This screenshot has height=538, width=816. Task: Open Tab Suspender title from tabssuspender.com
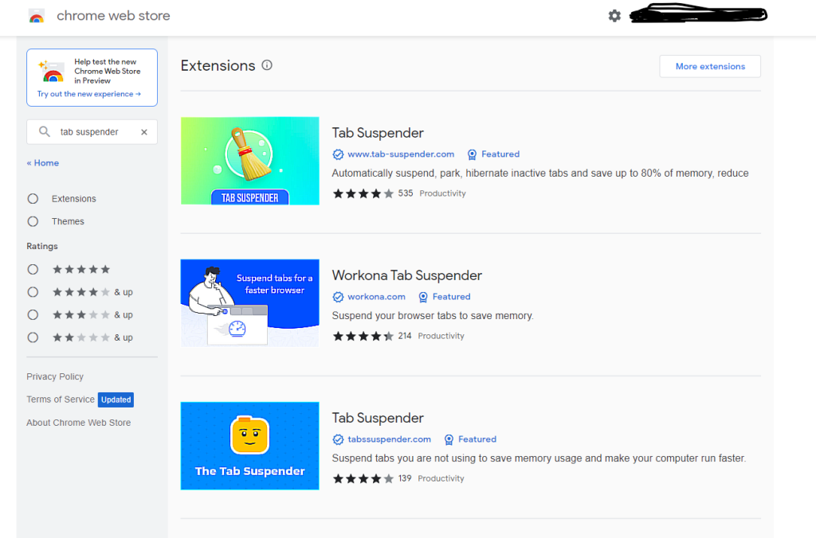coord(378,418)
